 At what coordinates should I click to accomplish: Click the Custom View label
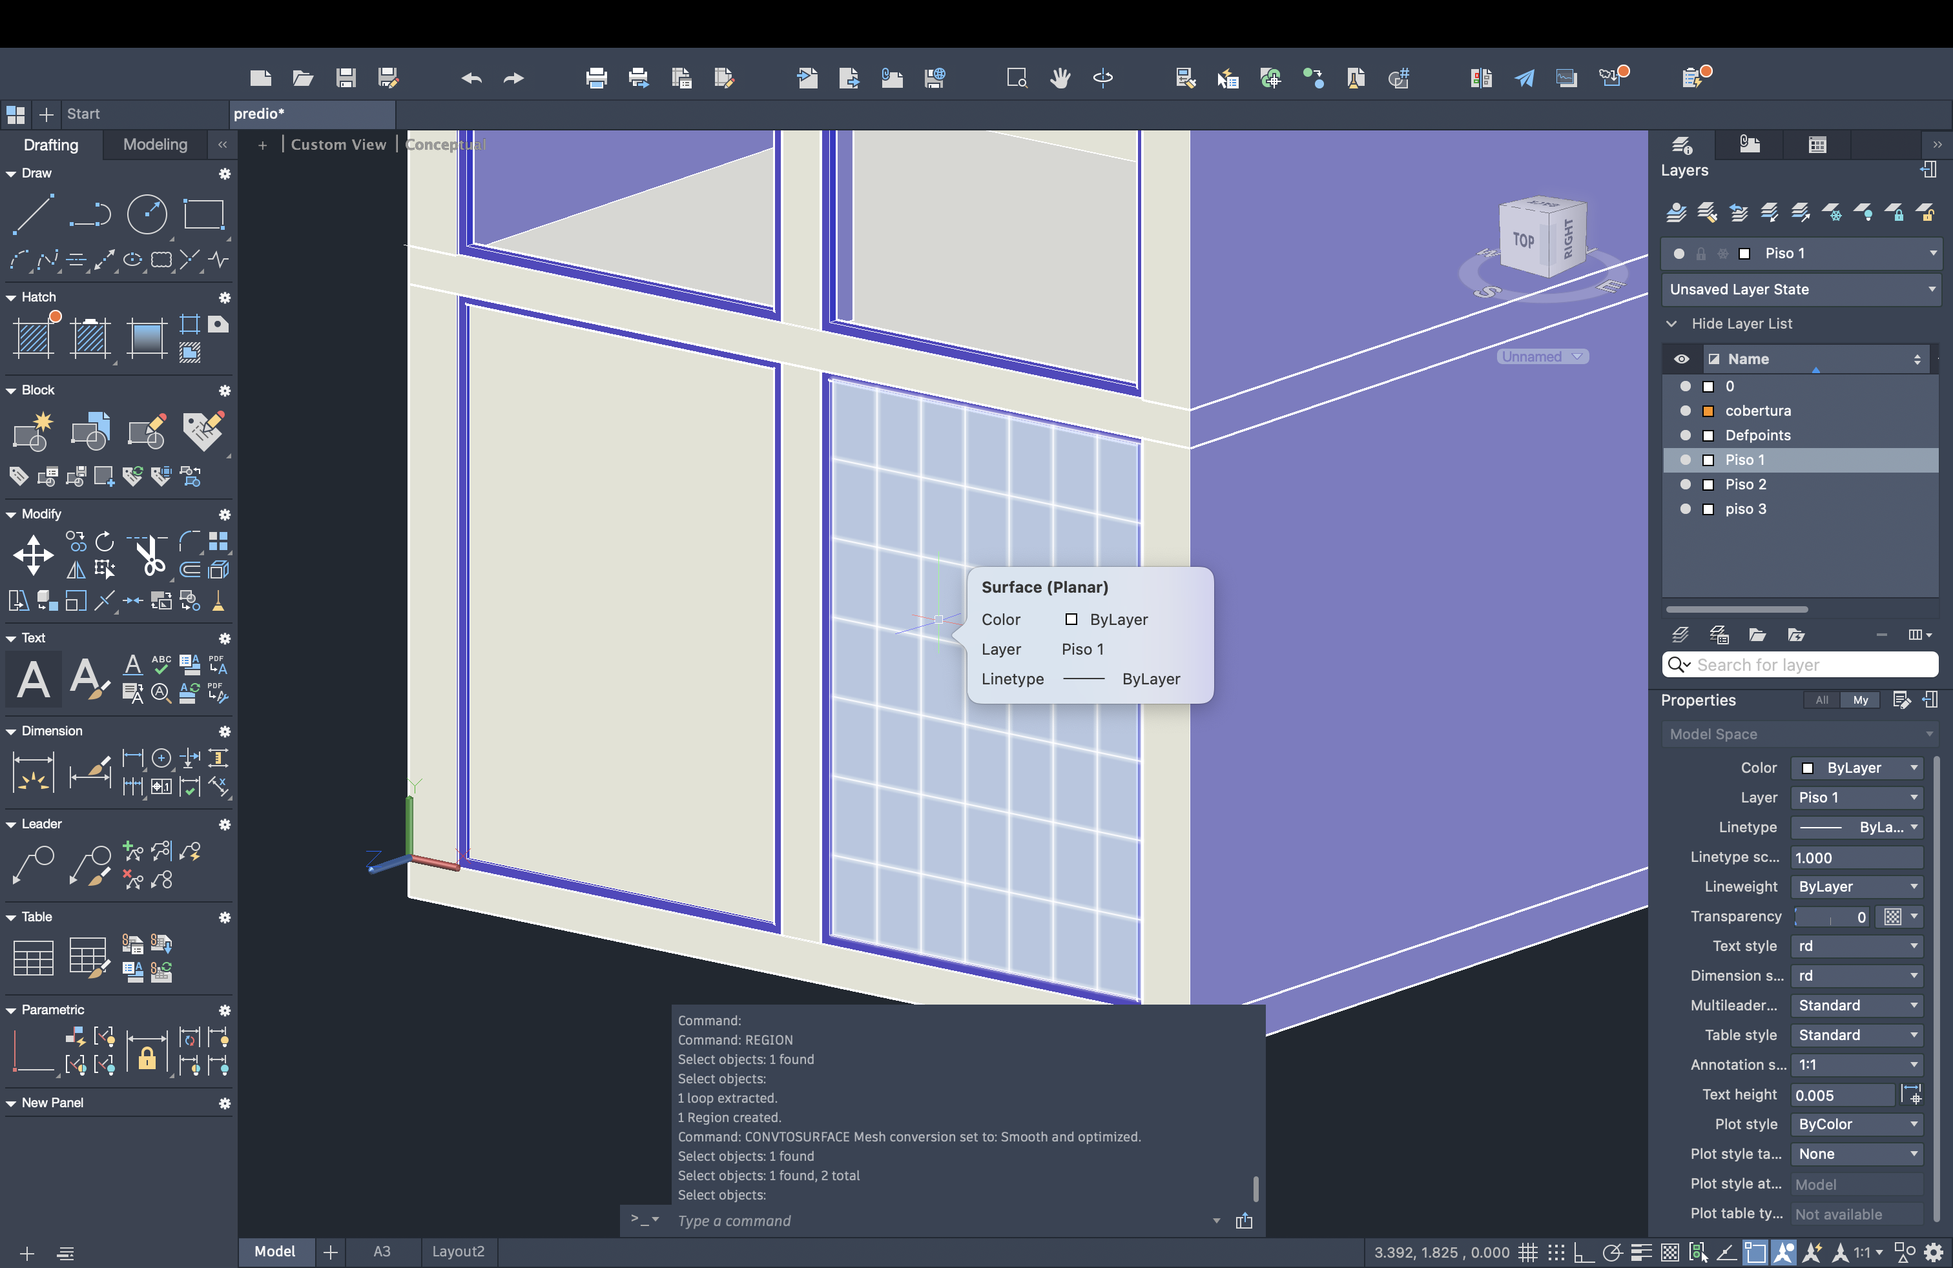(x=338, y=145)
